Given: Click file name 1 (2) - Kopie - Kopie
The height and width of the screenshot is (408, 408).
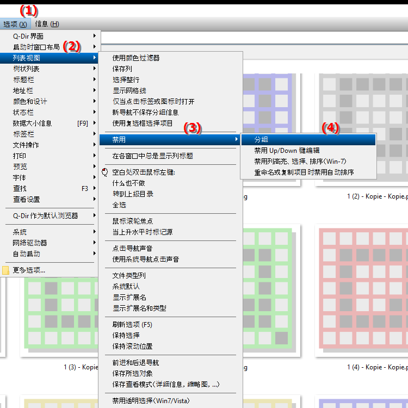Looking at the screenshot, I should [x=378, y=196].
